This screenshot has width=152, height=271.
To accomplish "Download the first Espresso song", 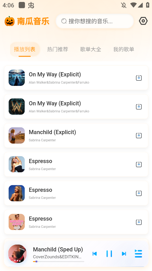I will [x=139, y=164].
